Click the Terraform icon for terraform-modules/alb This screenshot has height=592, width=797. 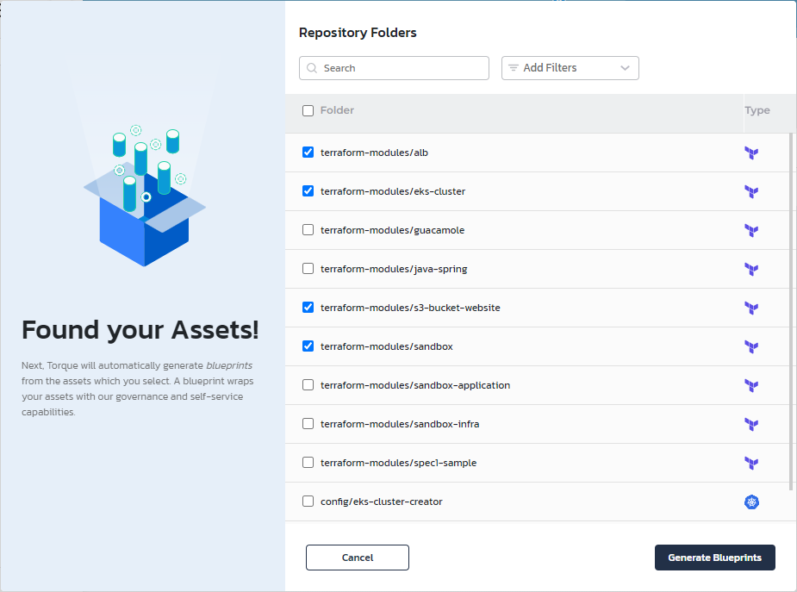pyautogui.click(x=751, y=153)
